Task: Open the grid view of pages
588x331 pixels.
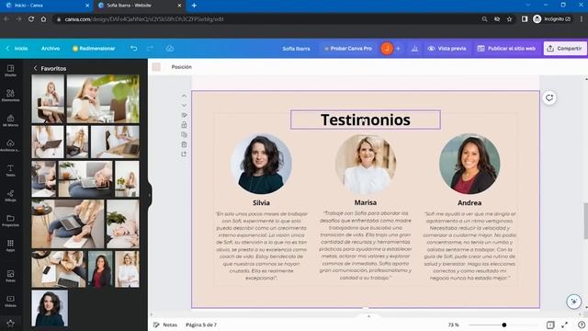Action: [x=550, y=325]
